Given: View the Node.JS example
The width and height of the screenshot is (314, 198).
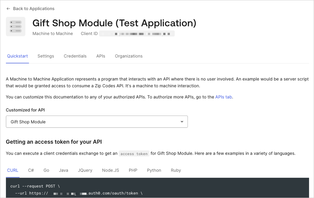Looking at the screenshot, I should pos(110,170).
